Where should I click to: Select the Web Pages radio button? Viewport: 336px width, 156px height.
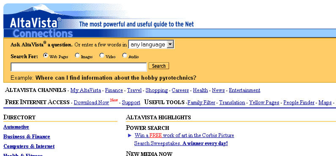click(45, 56)
